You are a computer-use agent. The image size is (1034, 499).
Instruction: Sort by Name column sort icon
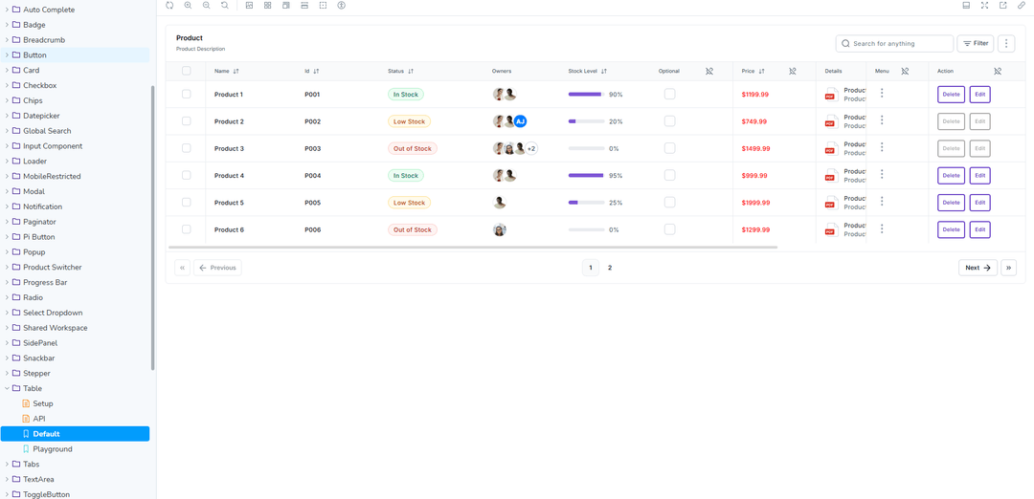coord(236,72)
